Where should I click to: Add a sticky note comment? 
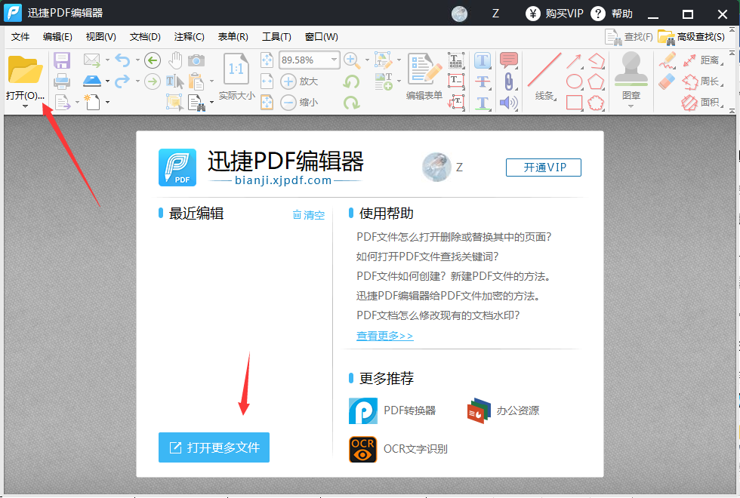tap(509, 60)
